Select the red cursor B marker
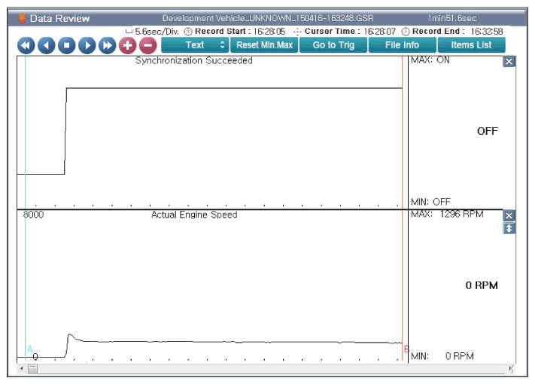The image size is (535, 384). (x=406, y=349)
